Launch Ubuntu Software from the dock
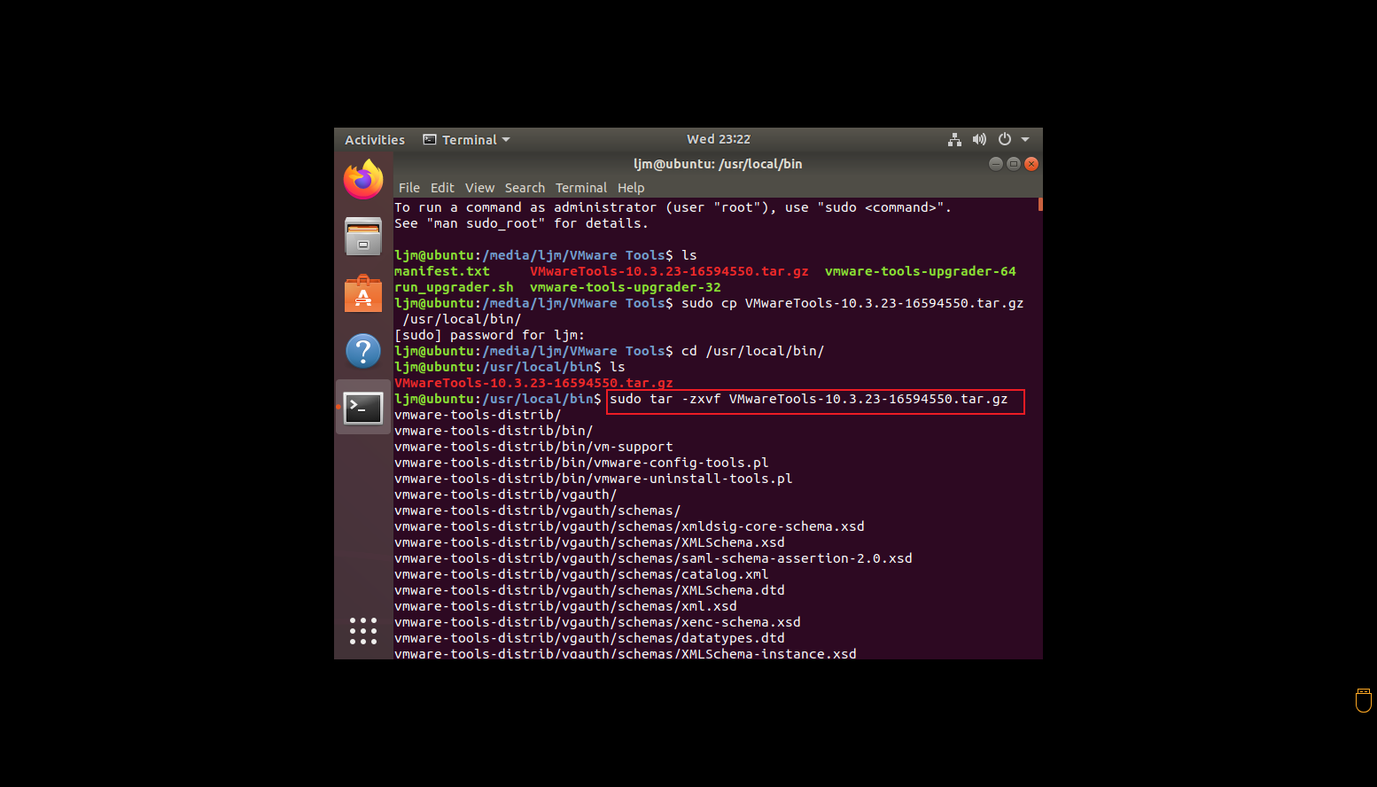 [x=363, y=294]
